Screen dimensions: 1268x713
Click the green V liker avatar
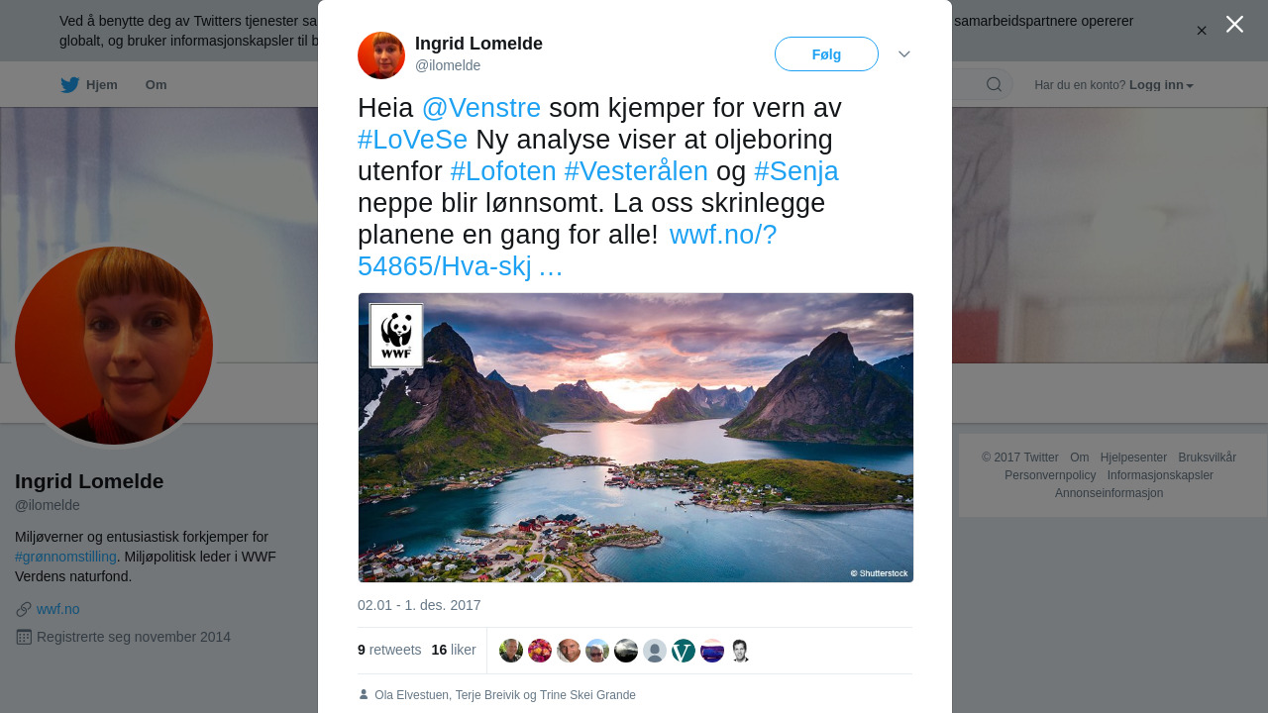[x=684, y=651]
